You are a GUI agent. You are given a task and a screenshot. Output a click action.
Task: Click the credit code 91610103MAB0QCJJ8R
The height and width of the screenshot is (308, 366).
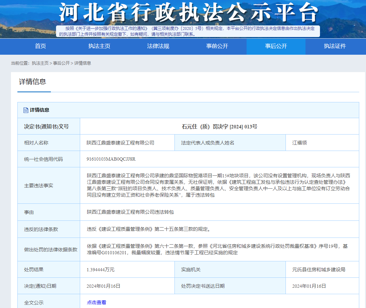111,159
